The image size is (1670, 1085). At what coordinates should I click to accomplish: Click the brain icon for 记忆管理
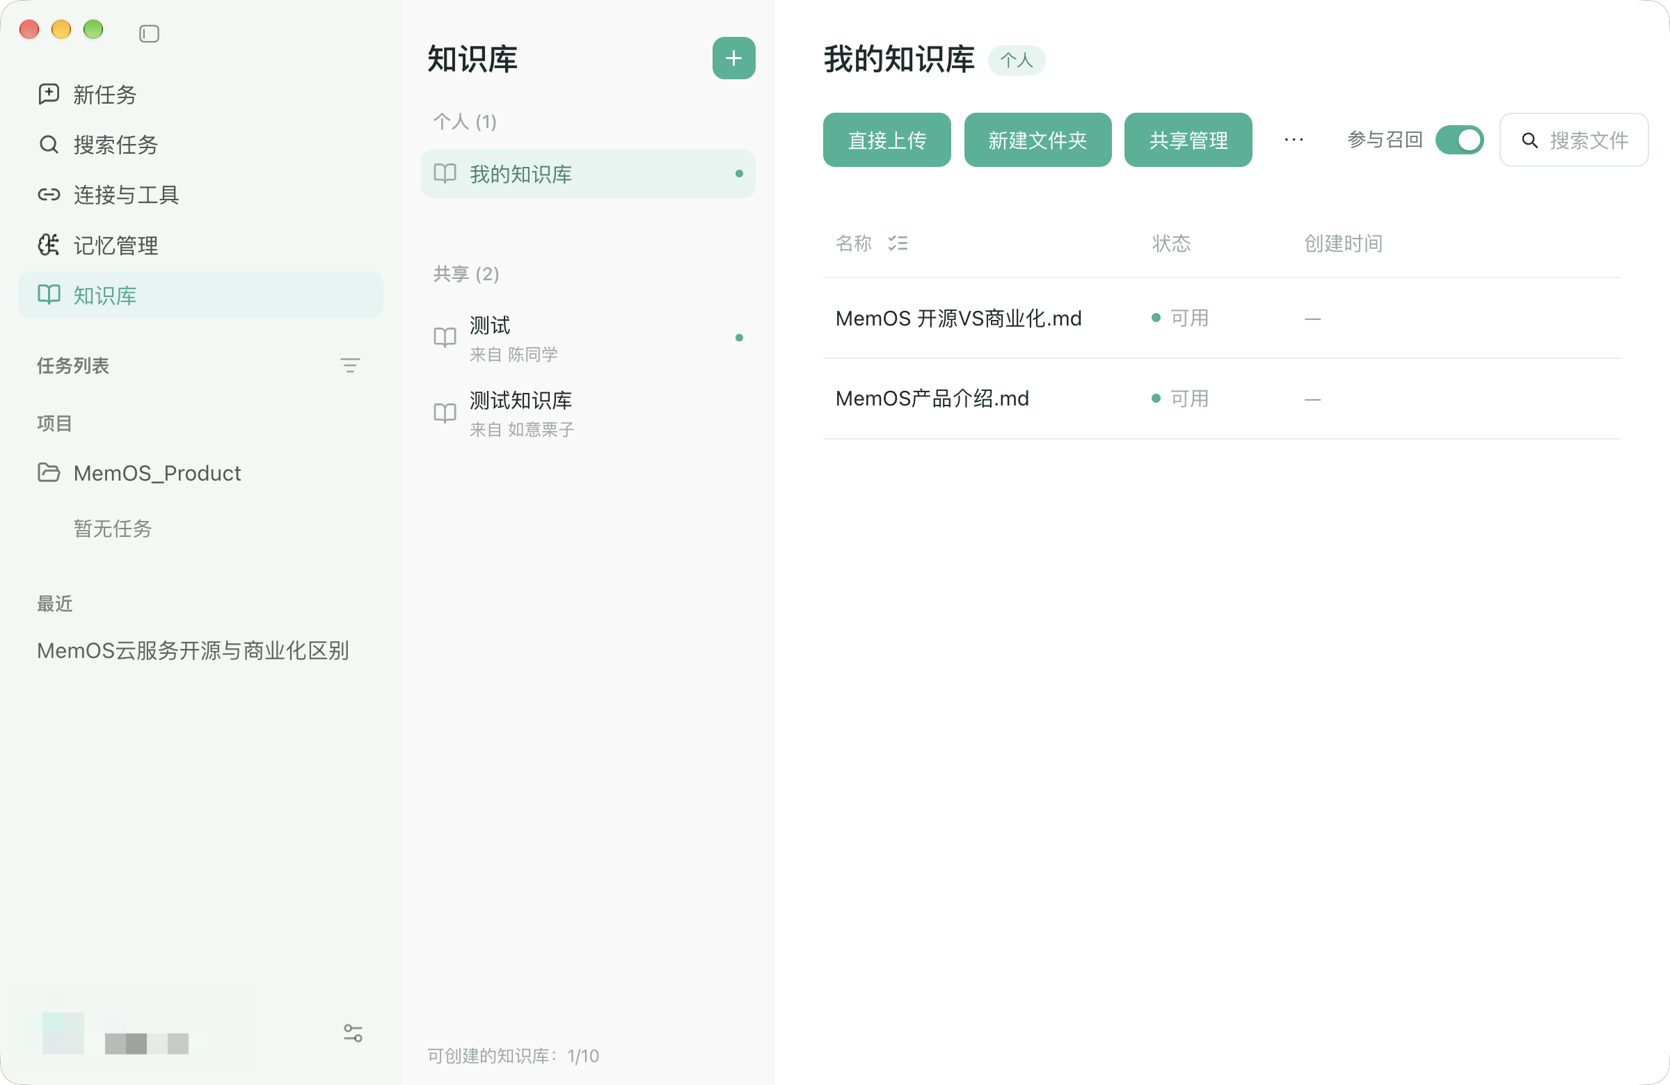coord(49,245)
